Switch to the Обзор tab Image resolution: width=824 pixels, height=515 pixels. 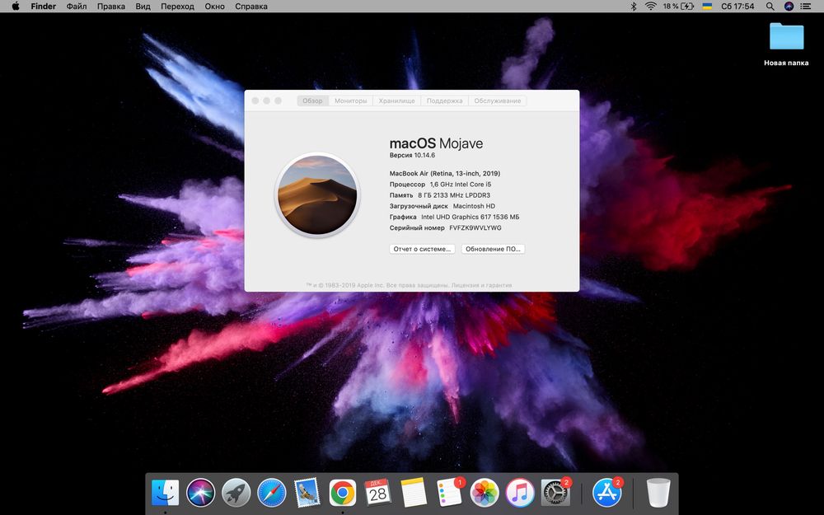312,101
